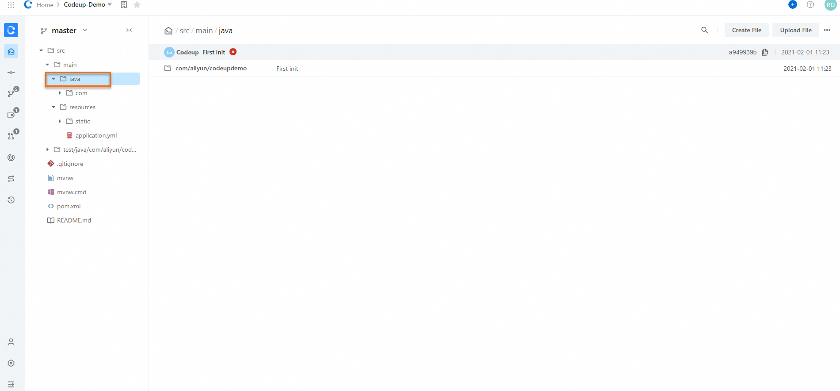The height and width of the screenshot is (391, 840).
Task: Open the repository settings sidebar icon
Action: click(x=11, y=363)
